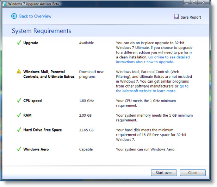Click 'Your hard disk meets the minimum' text
Viewport: 217px width, 187px height.
click(145, 130)
